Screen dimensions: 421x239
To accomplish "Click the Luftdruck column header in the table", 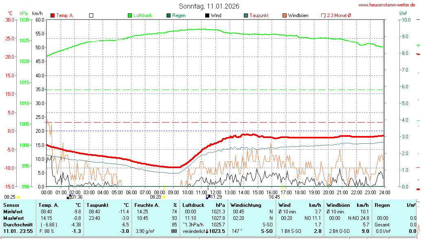I will pos(193,205).
